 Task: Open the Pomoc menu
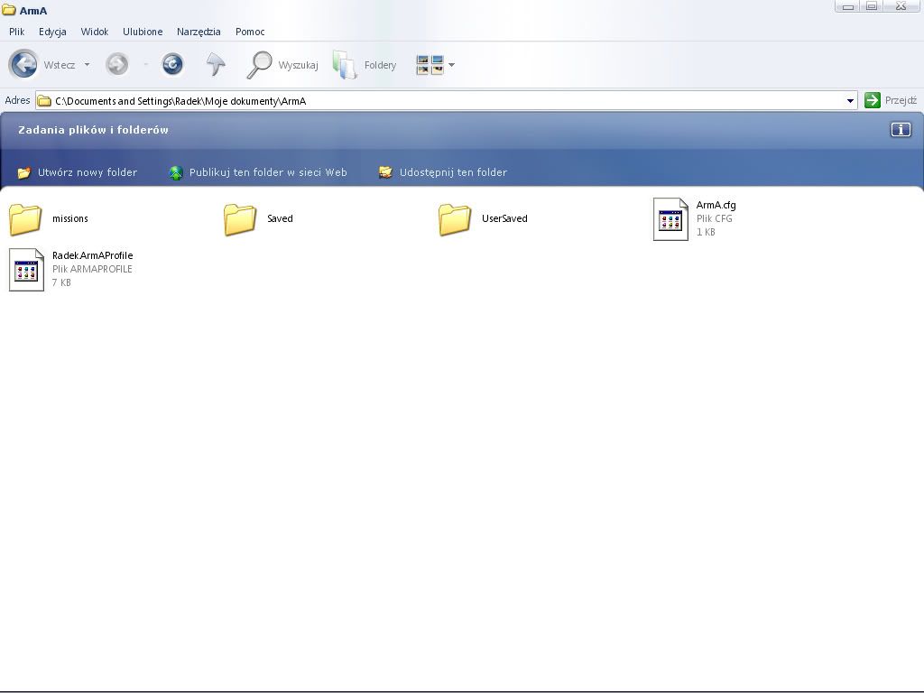click(x=250, y=32)
